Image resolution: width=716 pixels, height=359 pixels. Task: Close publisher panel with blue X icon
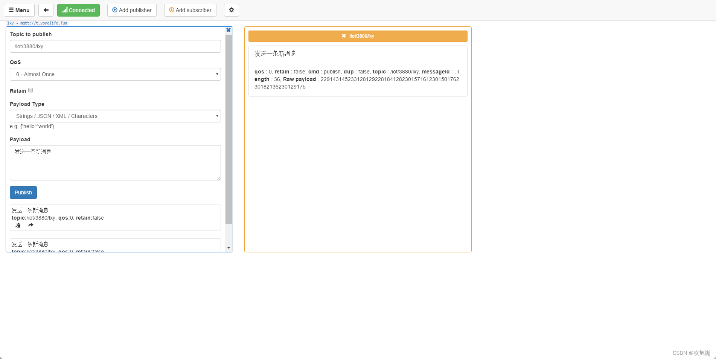[228, 29]
